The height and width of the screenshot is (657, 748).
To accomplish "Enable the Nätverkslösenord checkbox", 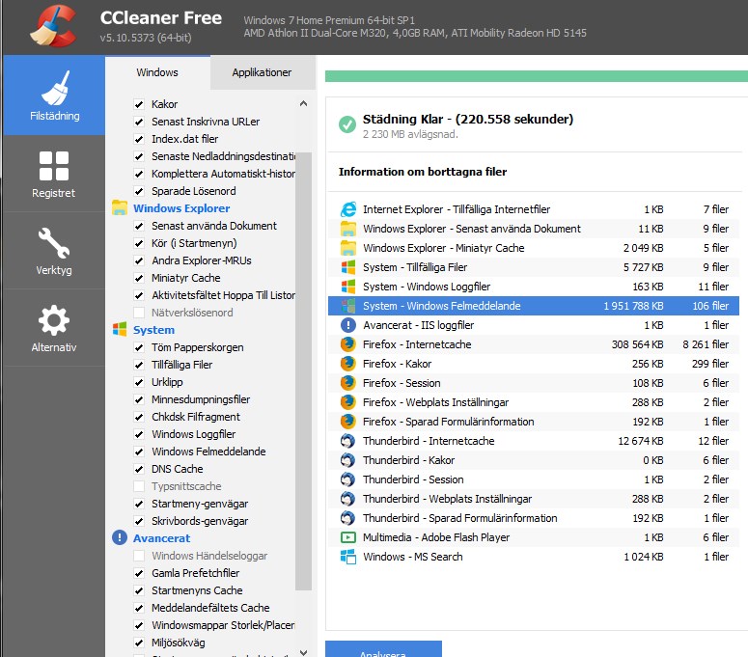I will click(139, 313).
